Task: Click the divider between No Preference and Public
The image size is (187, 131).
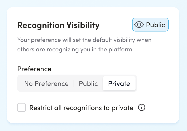Action: [x=74, y=84]
